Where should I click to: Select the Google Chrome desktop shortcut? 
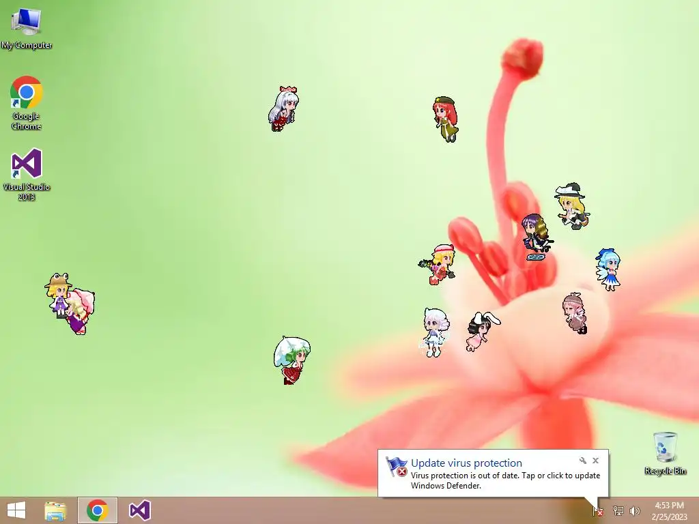(27, 103)
